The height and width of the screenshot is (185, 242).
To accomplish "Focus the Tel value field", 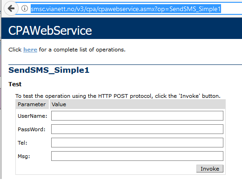I will pos(137,142).
